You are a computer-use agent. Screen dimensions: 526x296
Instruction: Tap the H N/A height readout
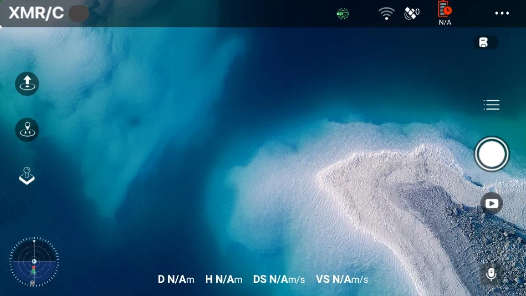(x=224, y=279)
